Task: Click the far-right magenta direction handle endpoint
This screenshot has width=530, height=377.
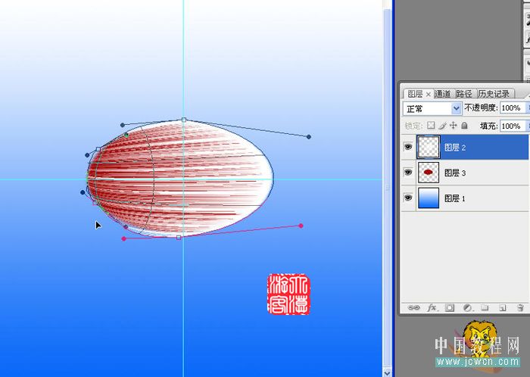Action: point(301,226)
